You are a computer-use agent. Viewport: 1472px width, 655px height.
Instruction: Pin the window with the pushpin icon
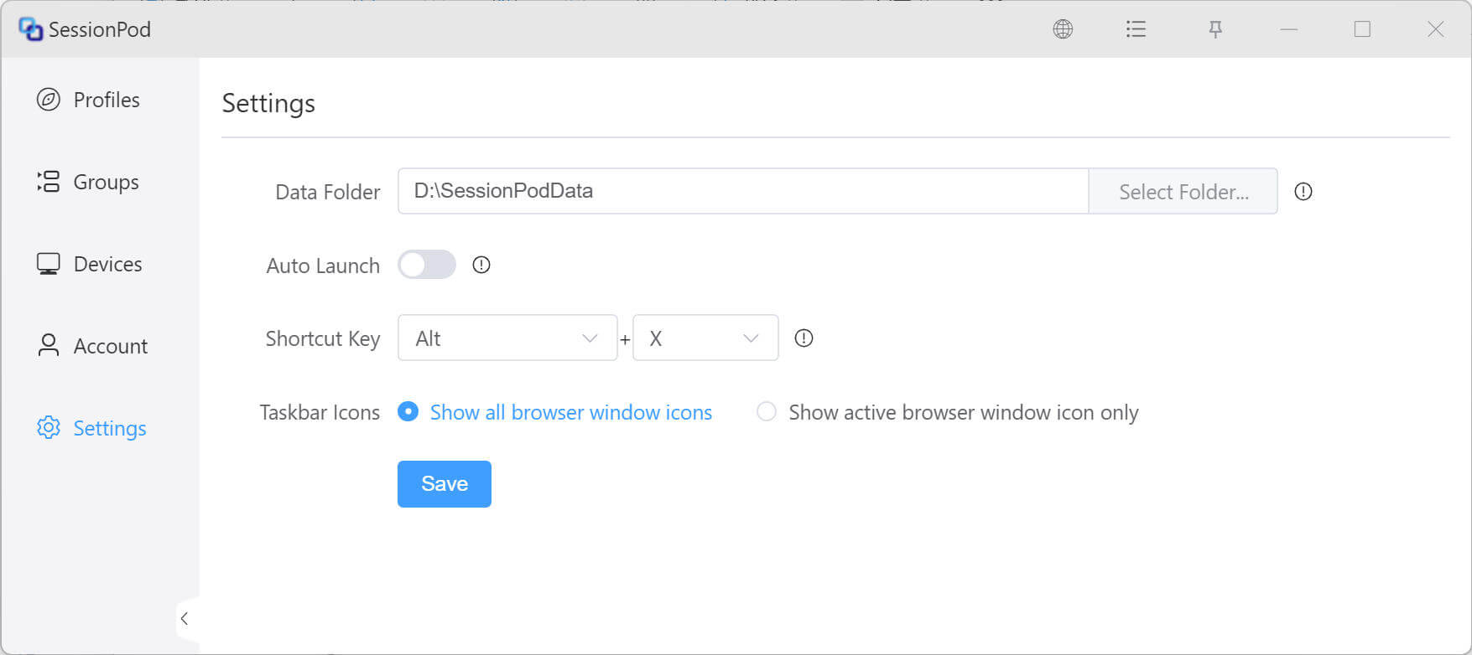pyautogui.click(x=1215, y=29)
